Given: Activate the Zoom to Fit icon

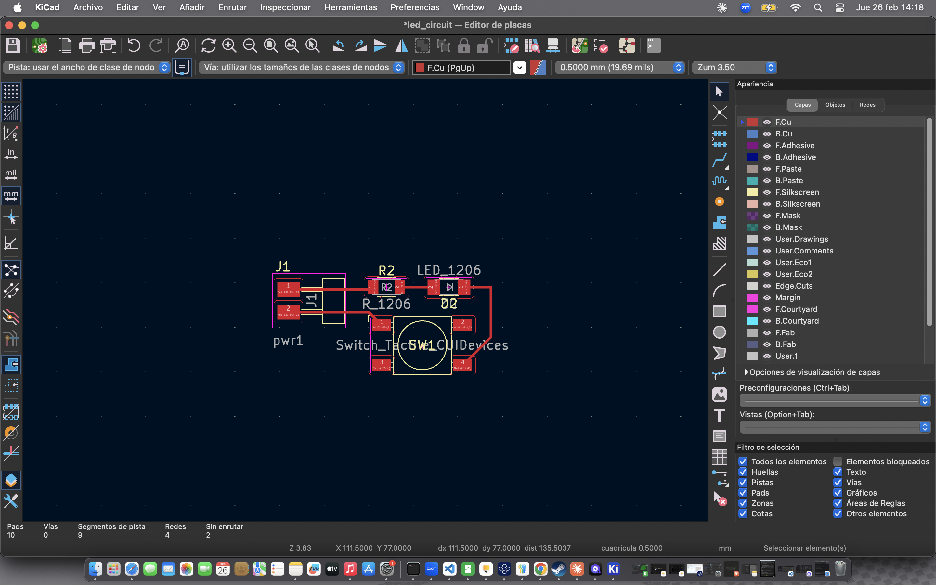Looking at the screenshot, I should pyautogui.click(x=271, y=45).
